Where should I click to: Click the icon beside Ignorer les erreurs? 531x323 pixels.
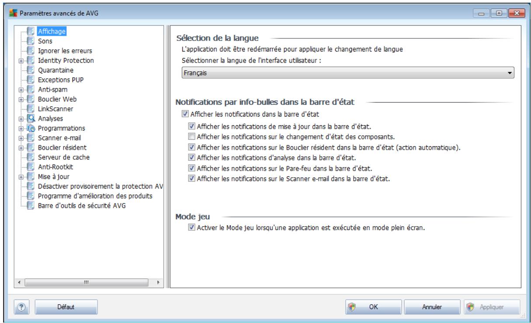coord(30,51)
